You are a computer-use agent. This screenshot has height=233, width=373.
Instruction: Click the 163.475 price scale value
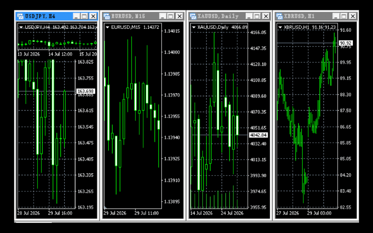click(86, 143)
